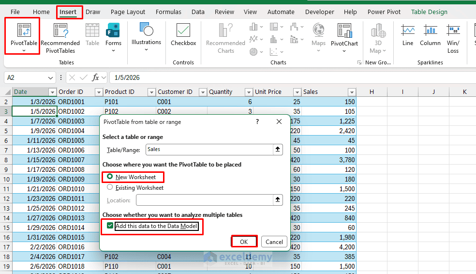Switch to the Power Pivot tab
Image resolution: width=476 pixels, height=274 pixels.
coord(384,12)
